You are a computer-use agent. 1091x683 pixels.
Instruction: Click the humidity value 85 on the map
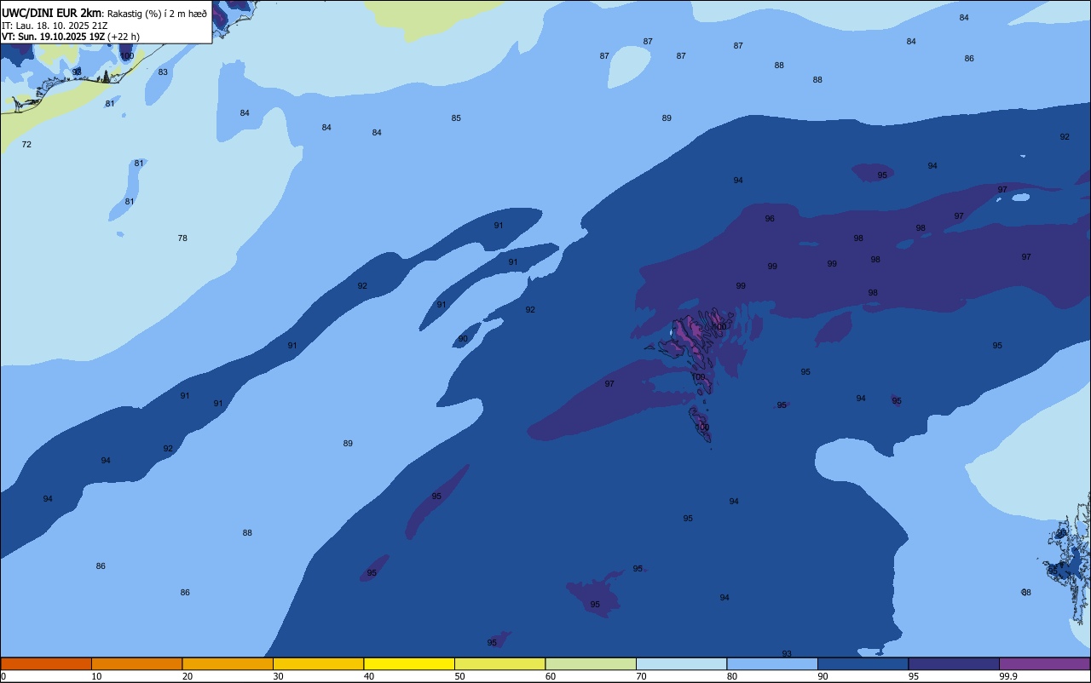456,118
